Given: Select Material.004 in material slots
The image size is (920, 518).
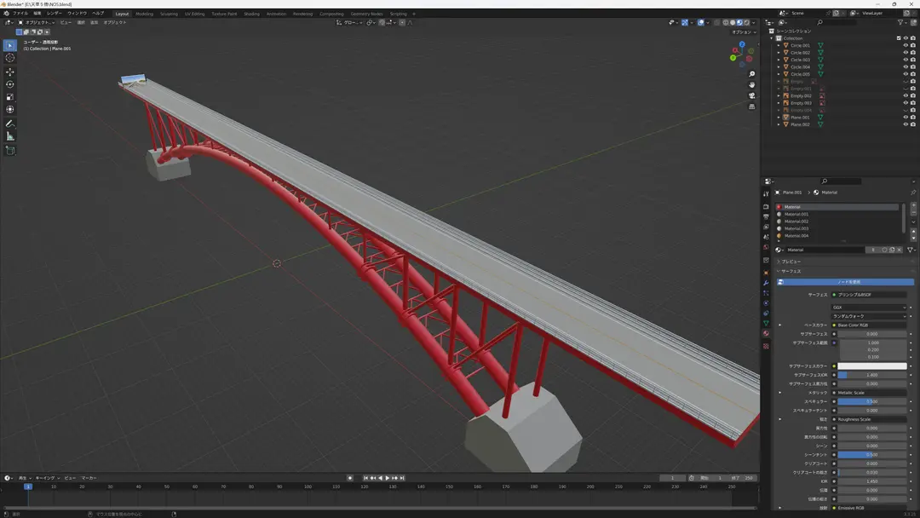Looking at the screenshot, I should click(x=838, y=236).
